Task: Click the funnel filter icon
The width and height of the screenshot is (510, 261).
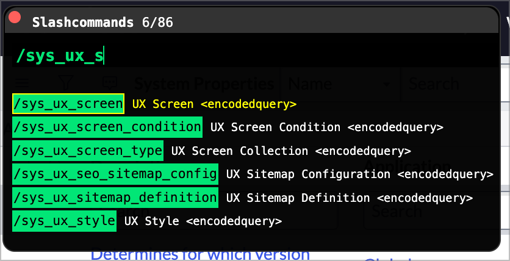Action: 66,83
